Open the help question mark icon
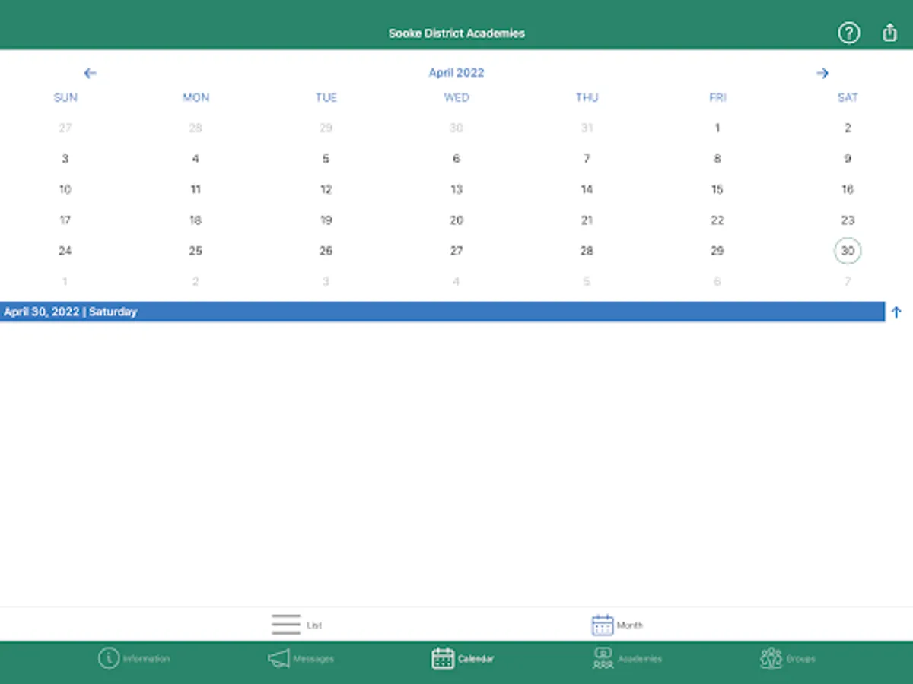 pos(848,33)
